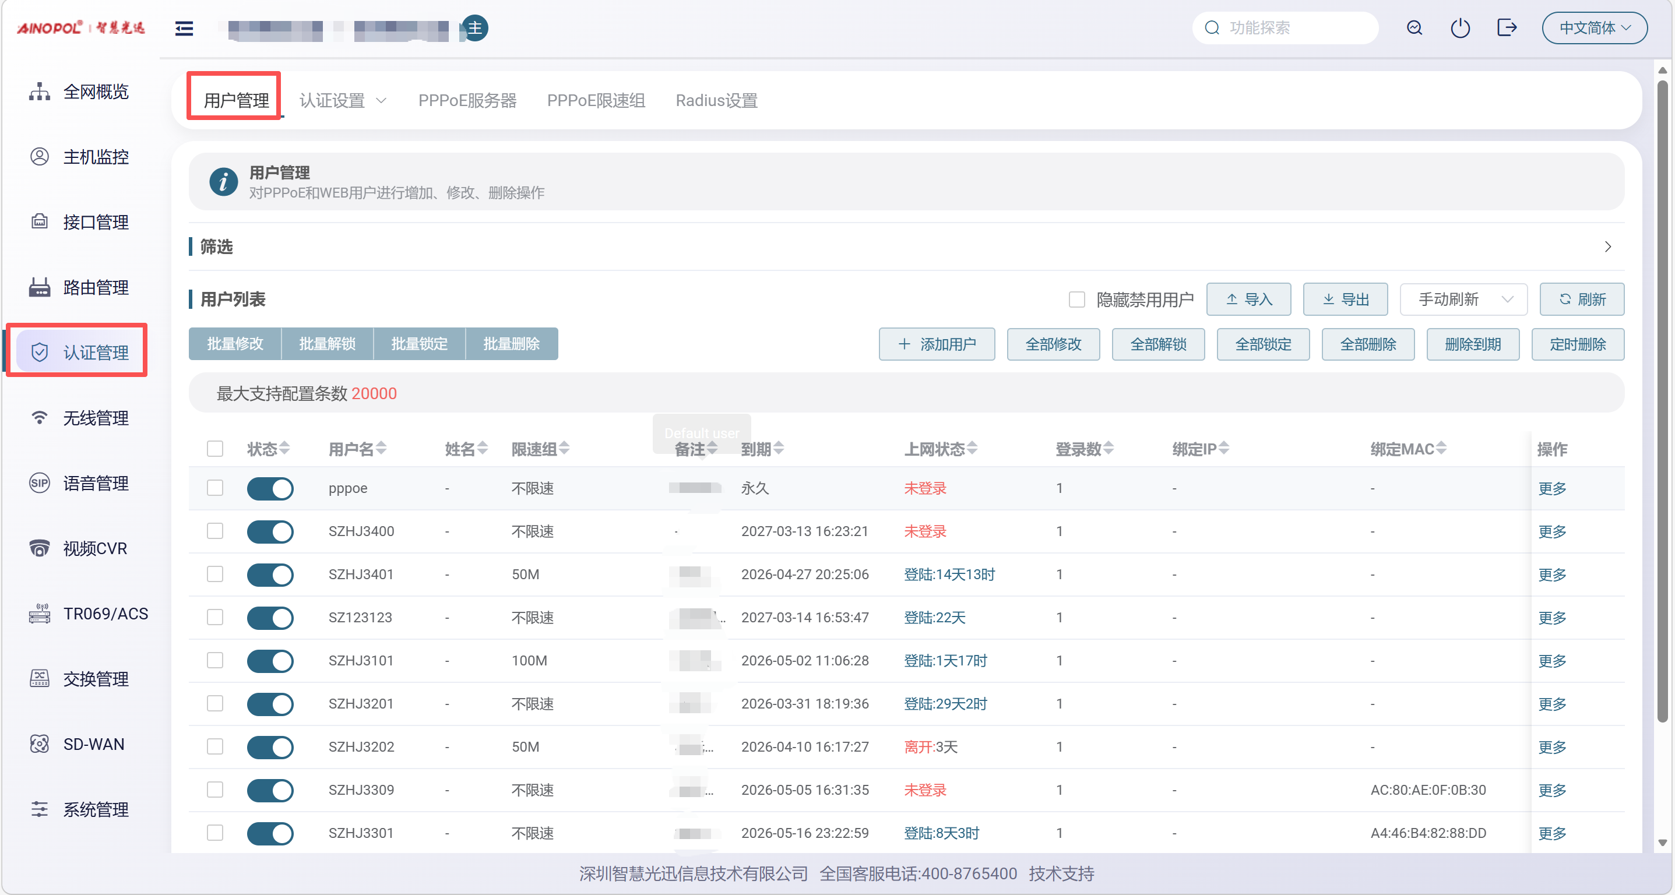
Task: Click the power/reboot icon in header
Action: pos(1460,28)
